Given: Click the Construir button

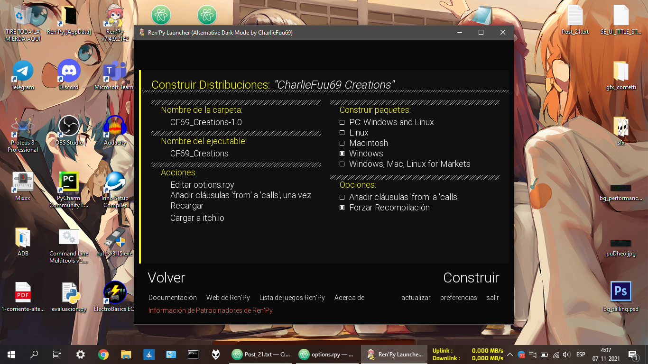Looking at the screenshot, I should pyautogui.click(x=471, y=278).
